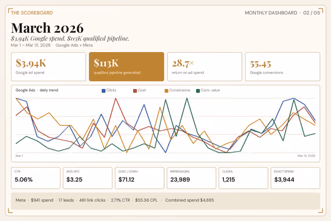Click the blue Clicks legend swatch
The height and width of the screenshot is (221, 331).
103,91
